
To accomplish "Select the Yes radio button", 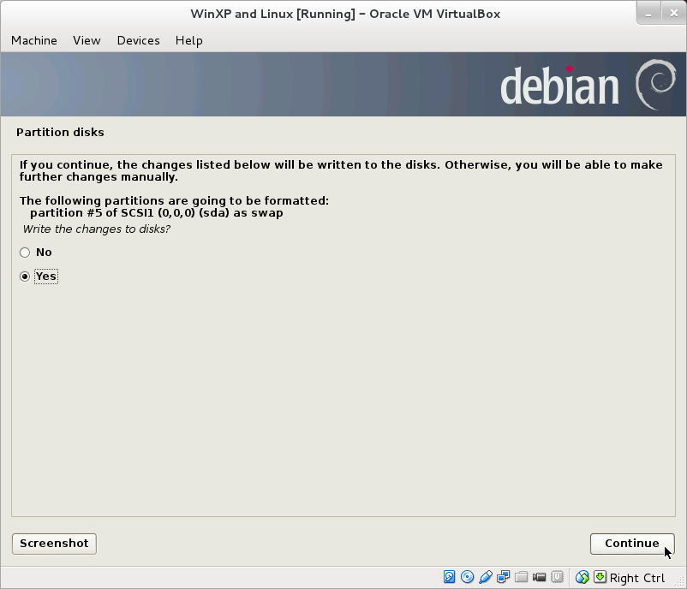I will tap(25, 276).
